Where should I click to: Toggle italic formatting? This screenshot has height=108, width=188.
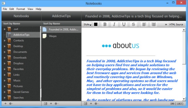[114, 24]
